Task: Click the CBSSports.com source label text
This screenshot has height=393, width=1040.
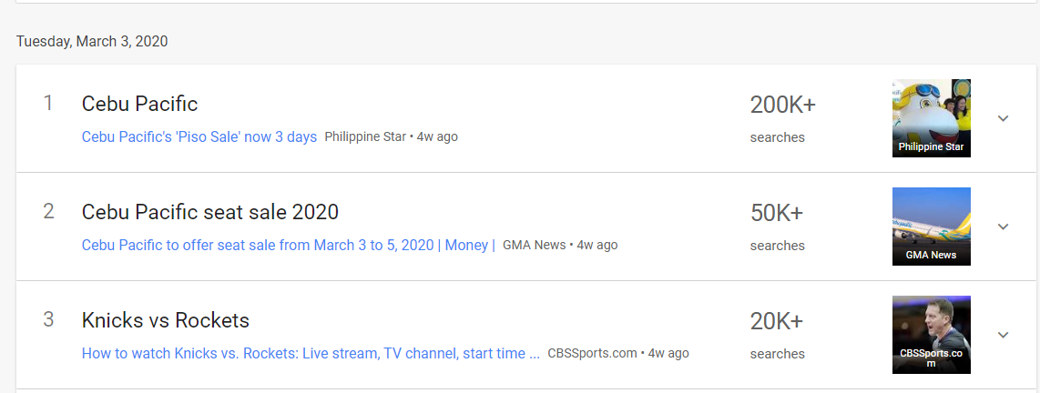Action: tap(592, 353)
